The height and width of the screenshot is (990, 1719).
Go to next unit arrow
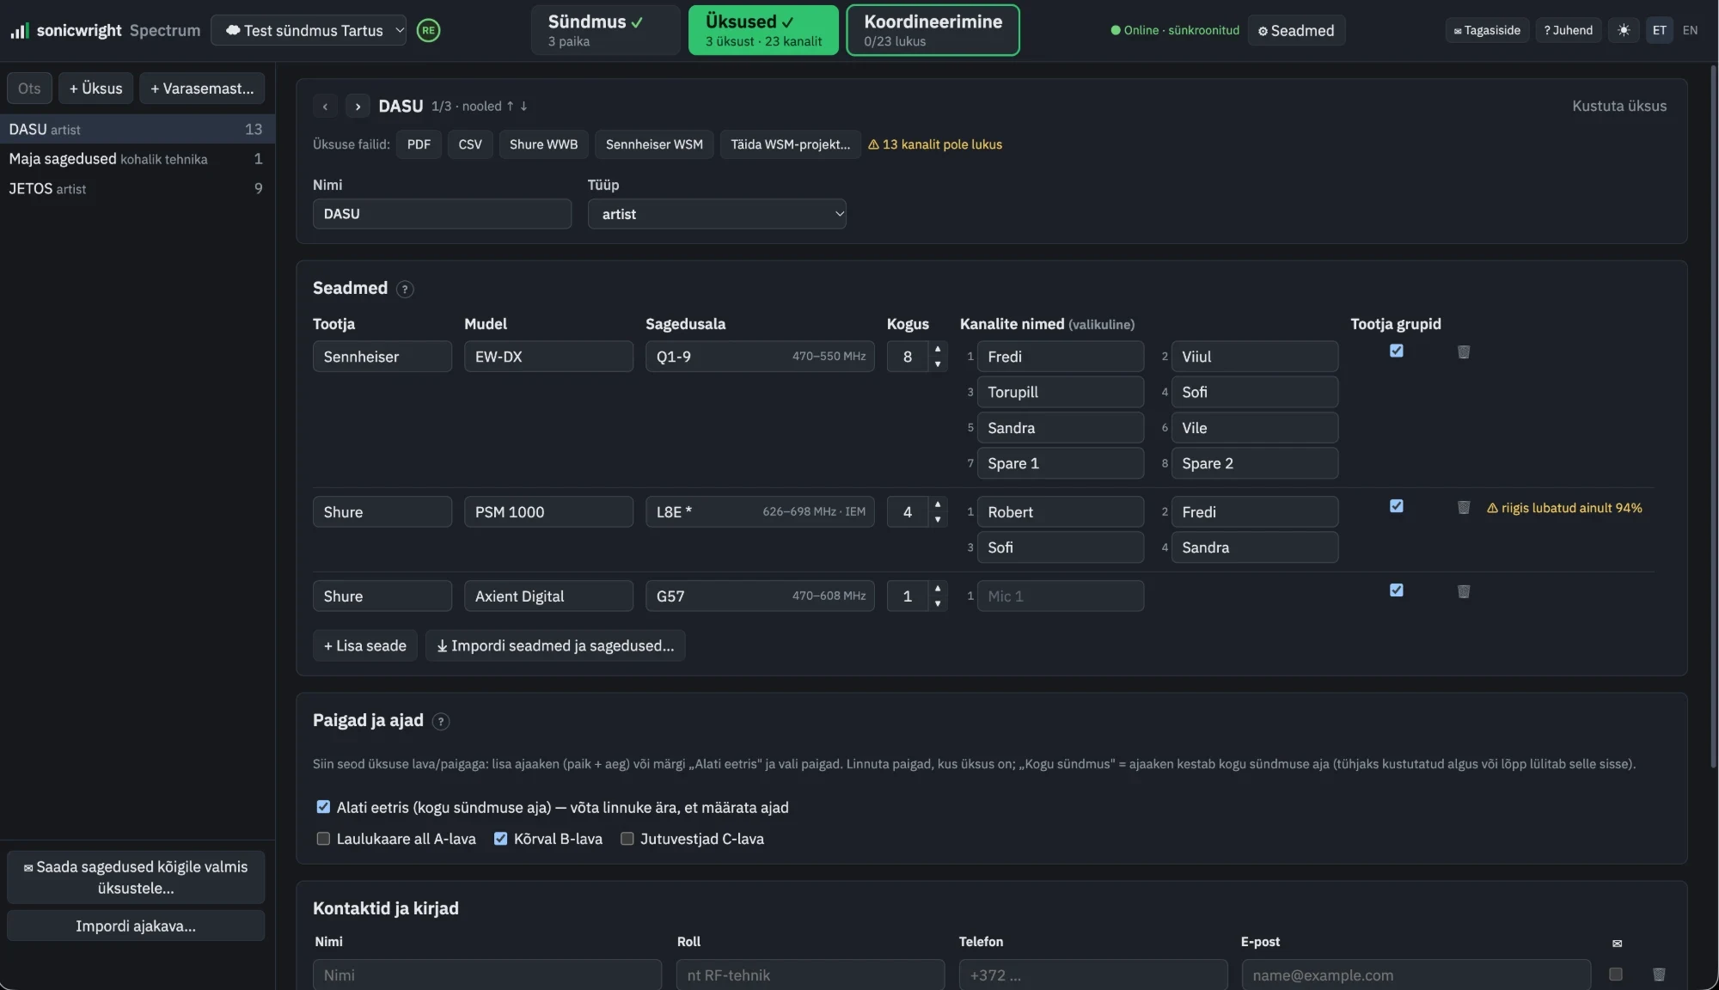(x=358, y=107)
